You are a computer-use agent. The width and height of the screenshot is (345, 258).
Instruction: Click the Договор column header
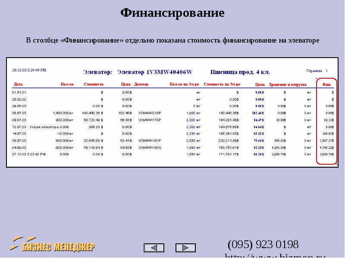coord(141,85)
